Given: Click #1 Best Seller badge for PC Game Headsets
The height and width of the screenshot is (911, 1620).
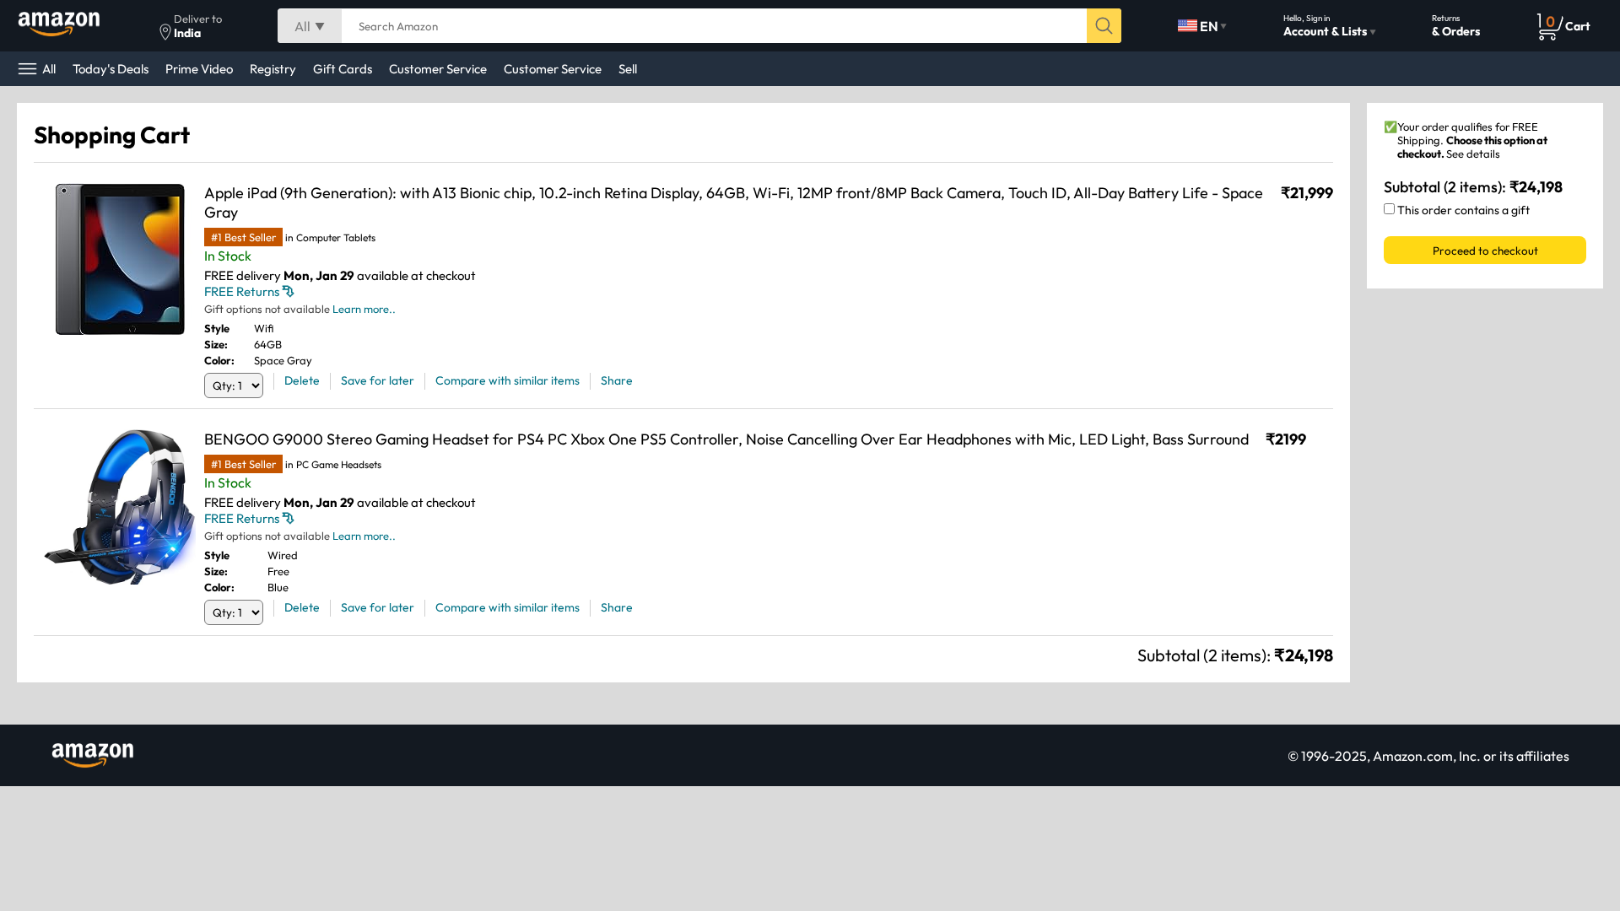Looking at the screenshot, I should tap(243, 465).
